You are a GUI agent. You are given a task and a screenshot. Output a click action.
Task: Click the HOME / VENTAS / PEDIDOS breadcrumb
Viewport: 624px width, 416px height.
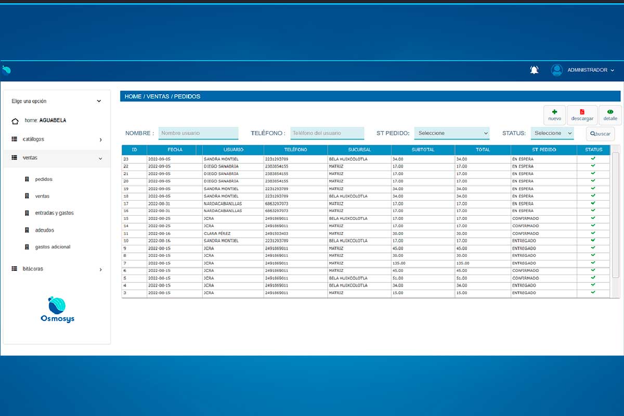point(162,96)
